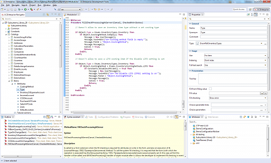The width and height of the screenshot is (271, 163).
Task: Click the Print icon in main toolbar
Action: tap(15, 10)
